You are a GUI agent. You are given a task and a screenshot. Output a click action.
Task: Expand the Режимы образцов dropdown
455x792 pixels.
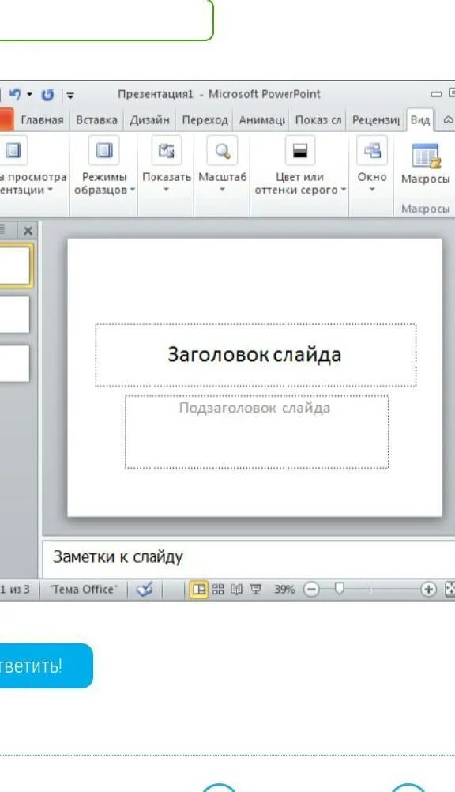pyautogui.click(x=132, y=190)
